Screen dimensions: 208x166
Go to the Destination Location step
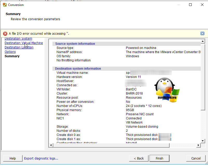point(19,47)
